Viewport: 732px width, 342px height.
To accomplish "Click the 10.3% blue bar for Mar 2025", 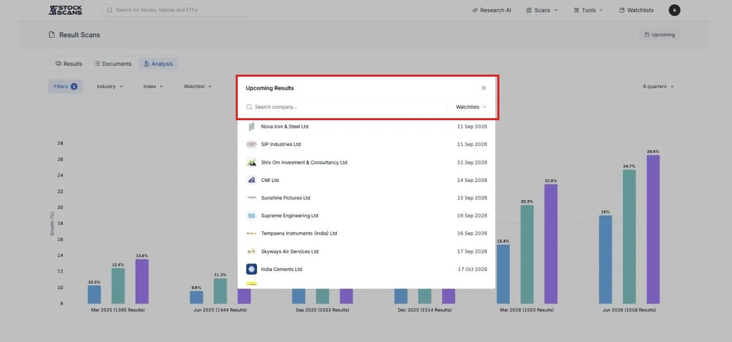I will click(94, 294).
